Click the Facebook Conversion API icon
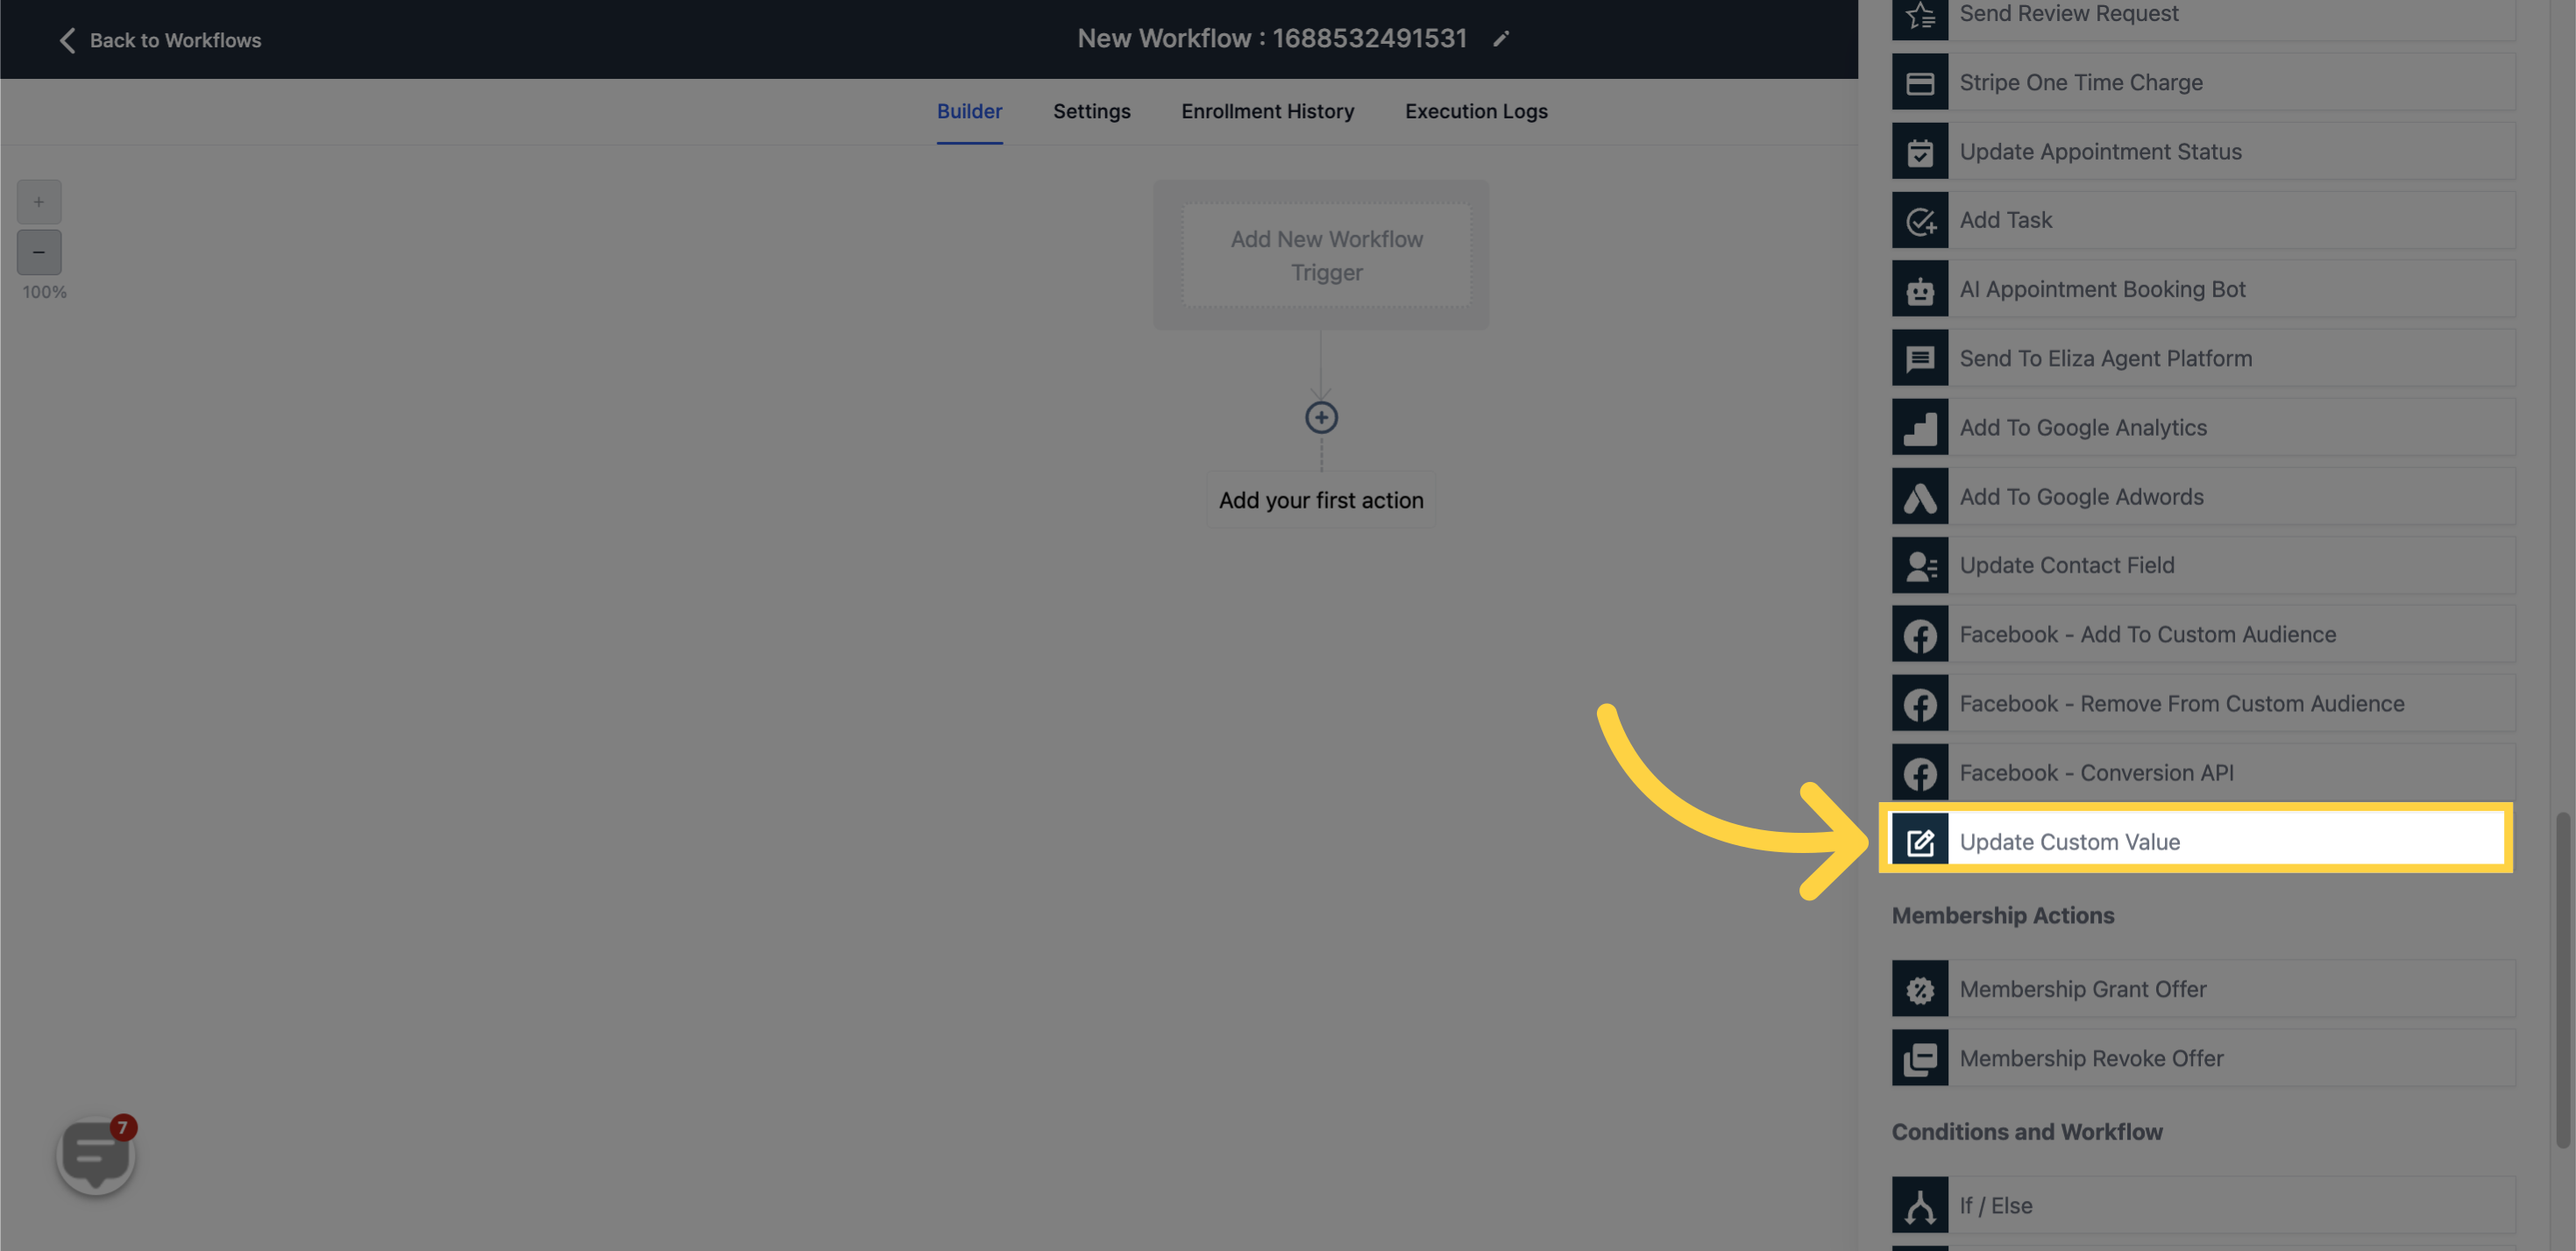2576x1251 pixels. tap(1919, 771)
